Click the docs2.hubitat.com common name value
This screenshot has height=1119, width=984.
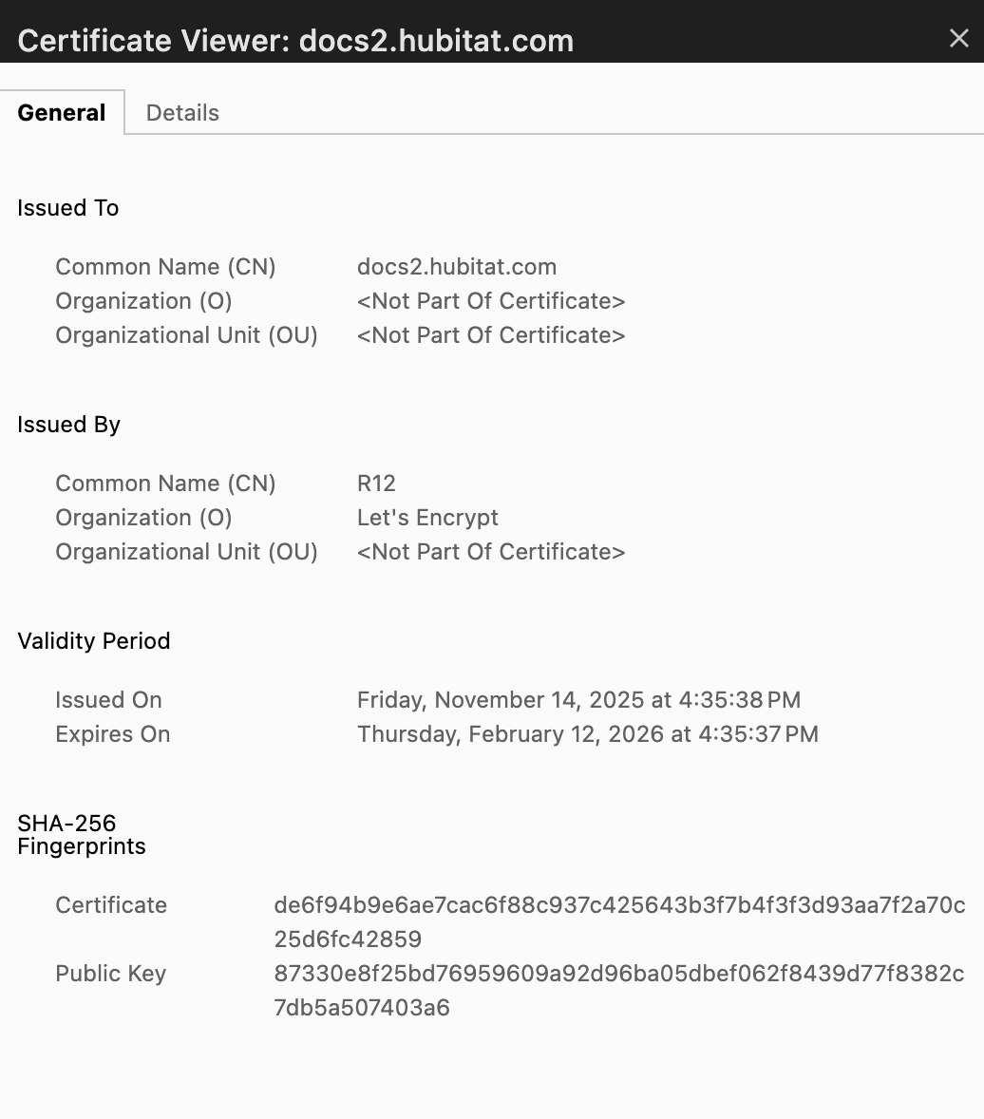pyautogui.click(x=456, y=267)
